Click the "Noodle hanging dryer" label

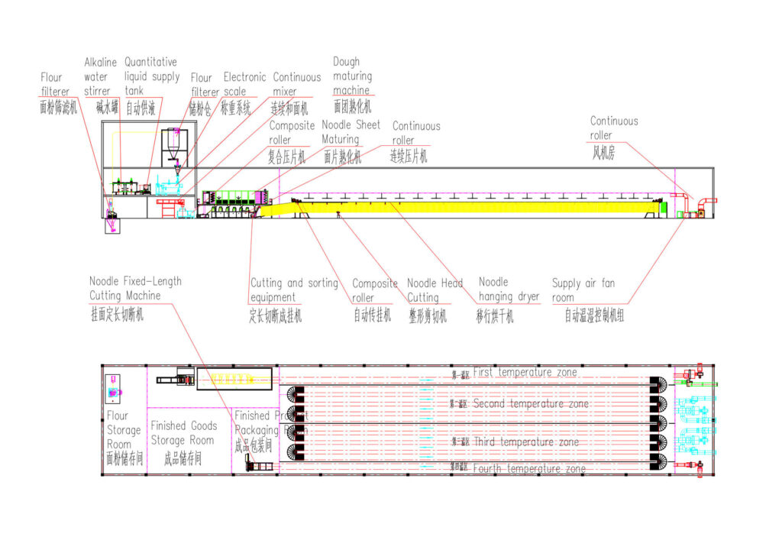(509, 289)
